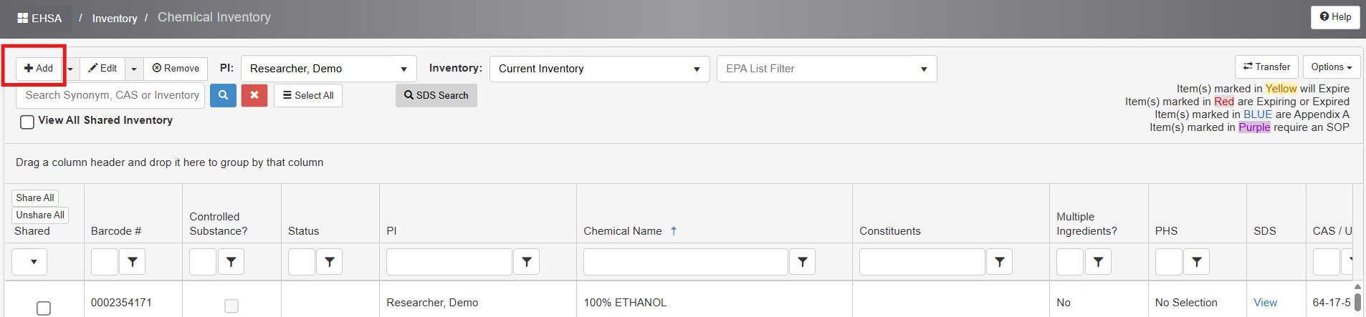The width and height of the screenshot is (1366, 317).
Task: Click the SDS Search button
Action: pyautogui.click(x=436, y=95)
